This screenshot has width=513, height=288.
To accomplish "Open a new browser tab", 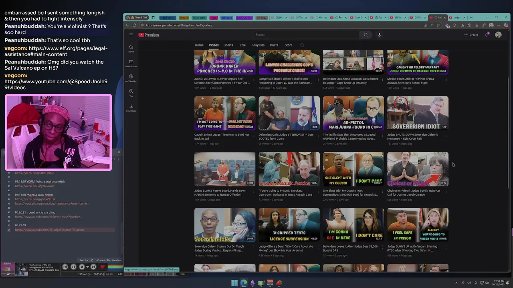I will click(x=471, y=18).
